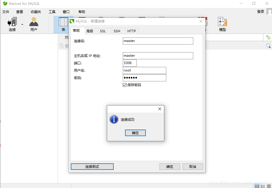Screen dimensions: 272x188
Task: Click the host name or IP input field
Action: tap(158, 56)
